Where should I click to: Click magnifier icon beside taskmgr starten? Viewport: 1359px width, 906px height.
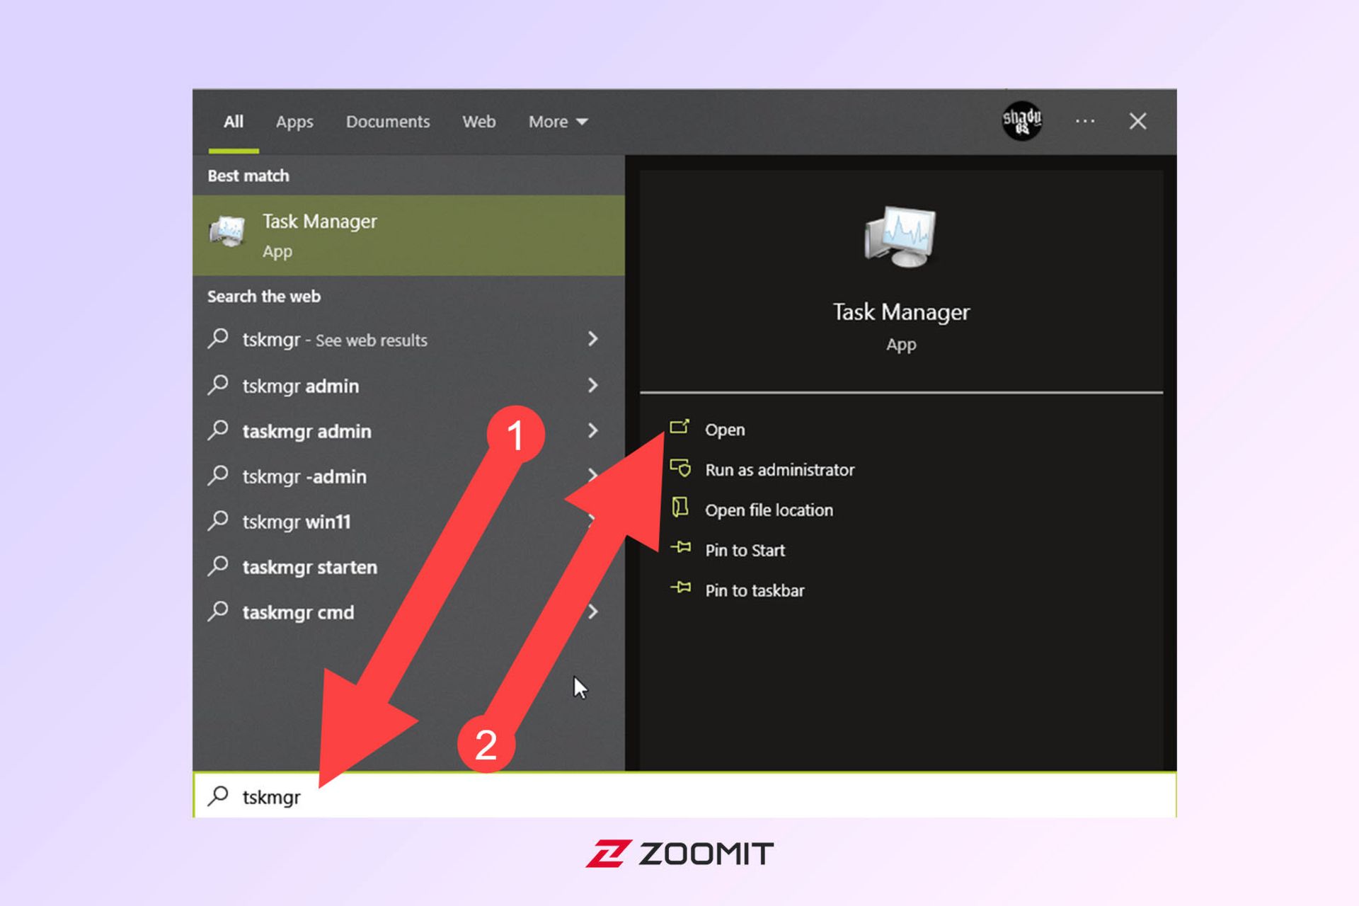(218, 566)
